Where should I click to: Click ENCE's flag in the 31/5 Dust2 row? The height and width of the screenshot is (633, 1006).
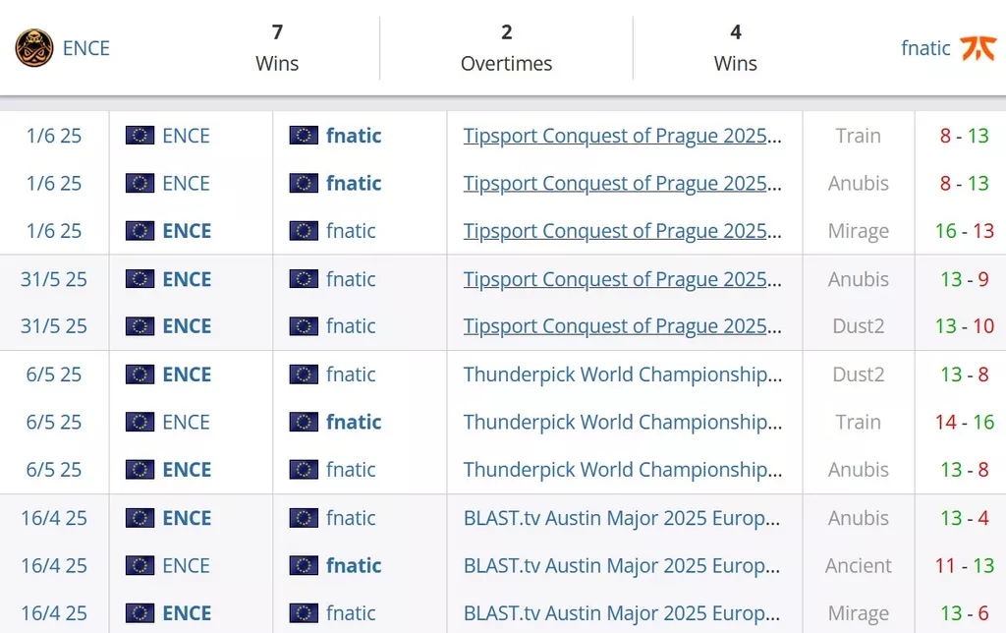[x=140, y=326]
